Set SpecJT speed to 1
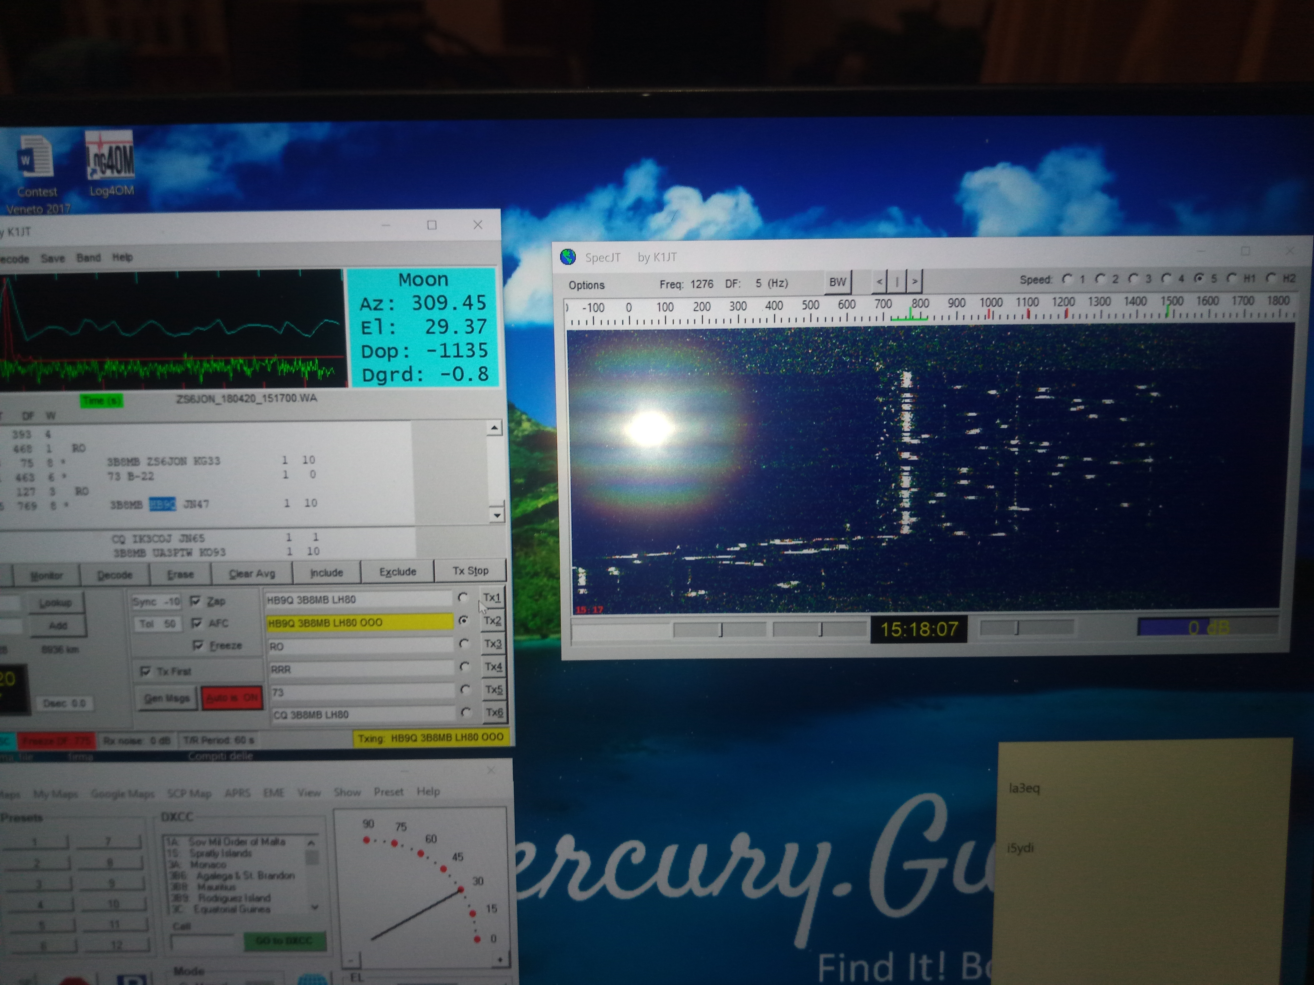This screenshot has width=1314, height=985. point(1067,278)
